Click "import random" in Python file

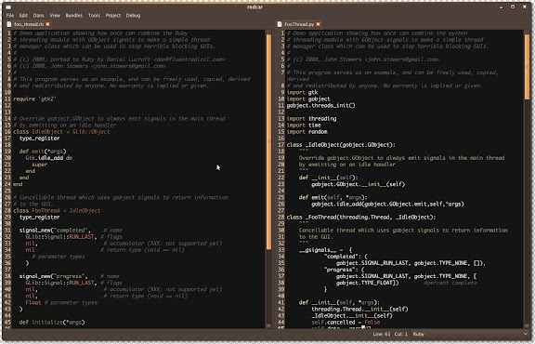pos(307,132)
